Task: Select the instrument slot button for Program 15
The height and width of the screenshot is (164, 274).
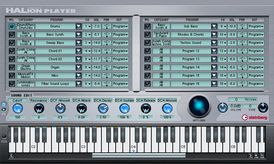Action: pos(147,76)
